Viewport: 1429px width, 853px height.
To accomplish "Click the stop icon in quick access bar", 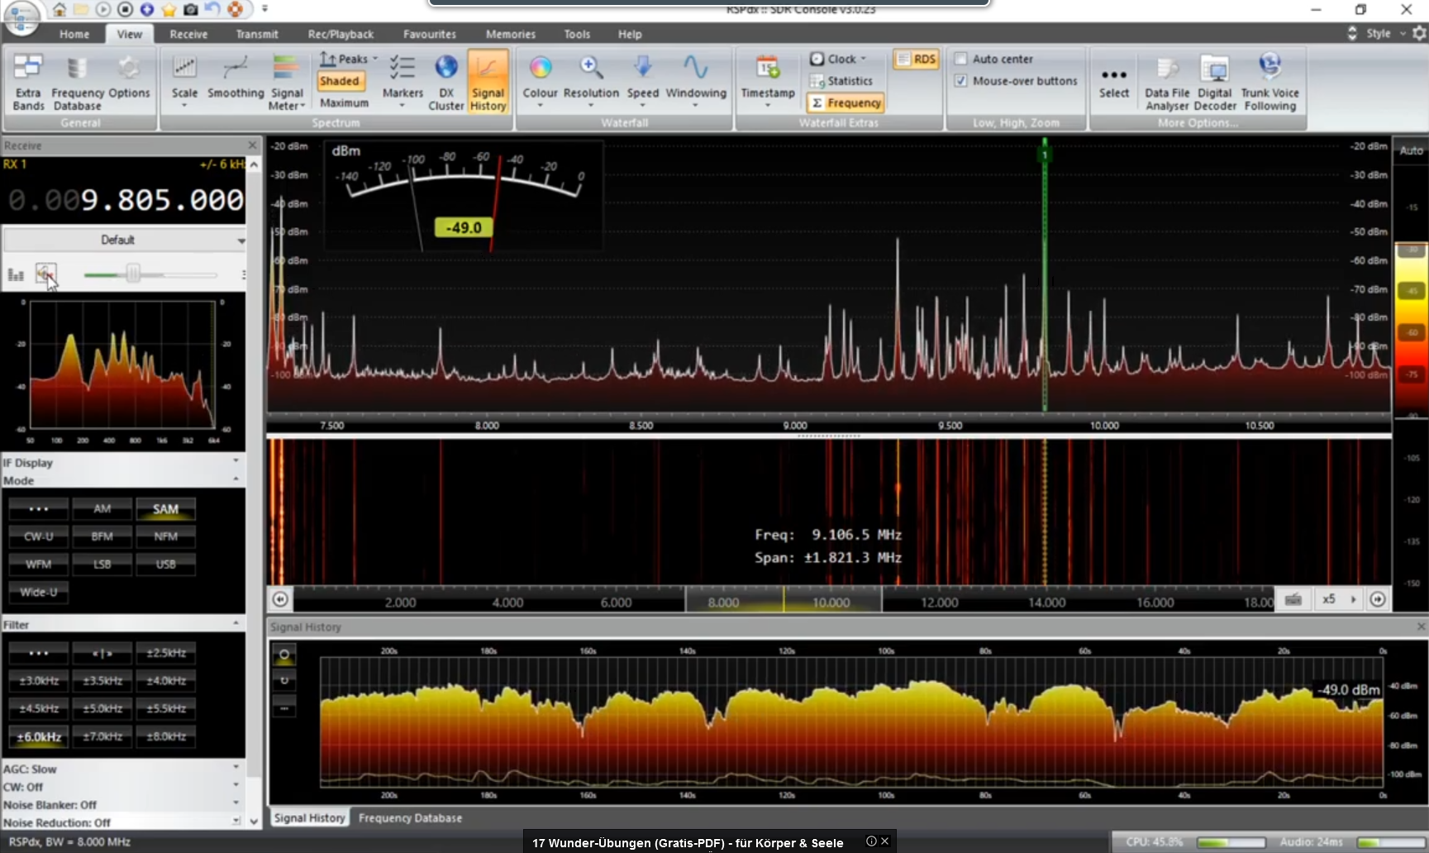I will [x=125, y=9].
